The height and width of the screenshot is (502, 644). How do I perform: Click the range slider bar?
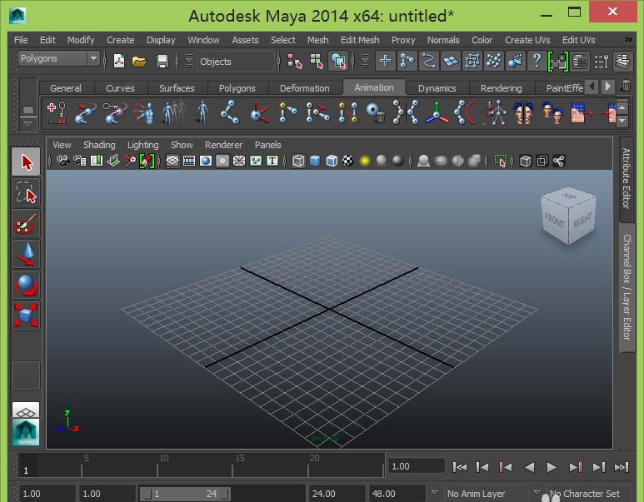pos(184,494)
